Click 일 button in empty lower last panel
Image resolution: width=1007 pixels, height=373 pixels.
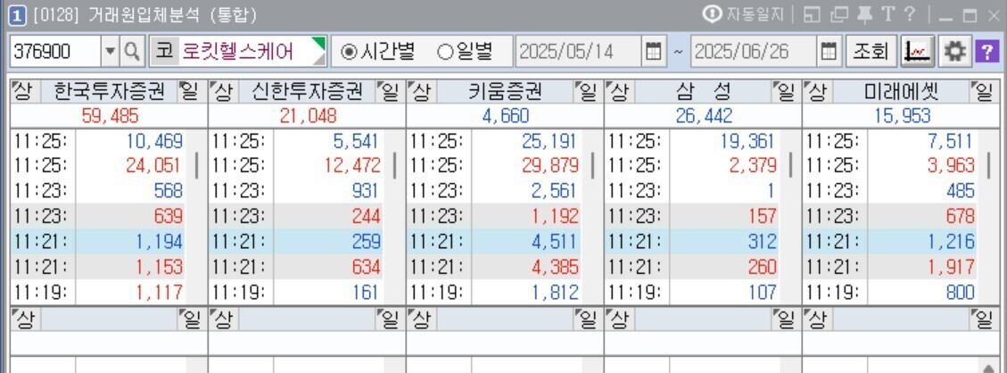(983, 318)
